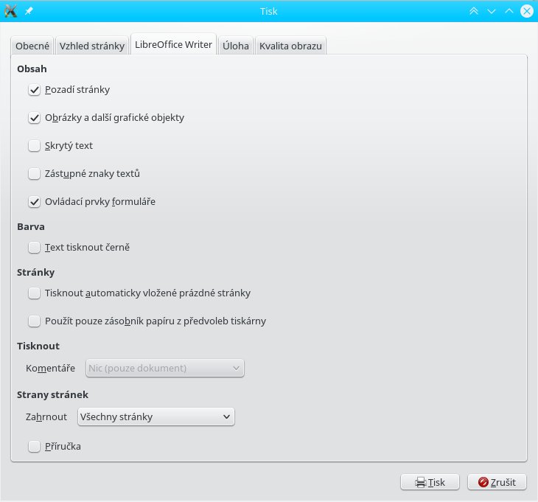Open the Komentáře dropdown

pos(164,368)
